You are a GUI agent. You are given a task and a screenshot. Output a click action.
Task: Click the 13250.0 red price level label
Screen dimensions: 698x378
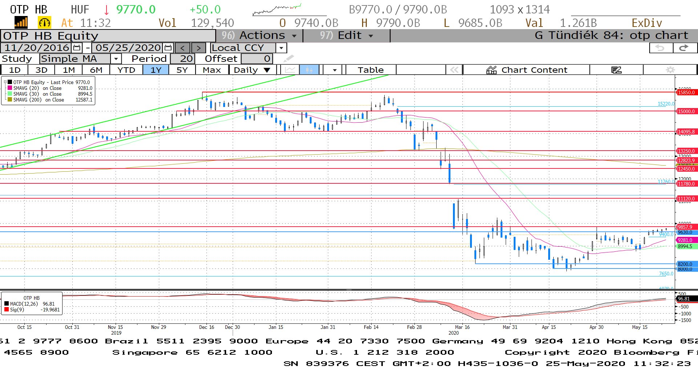click(x=686, y=151)
